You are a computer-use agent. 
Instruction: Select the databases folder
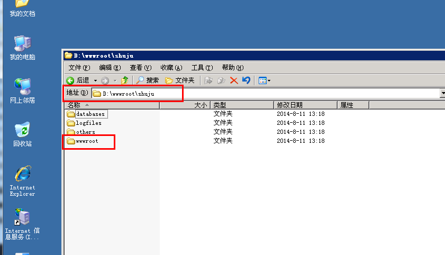(x=90, y=114)
